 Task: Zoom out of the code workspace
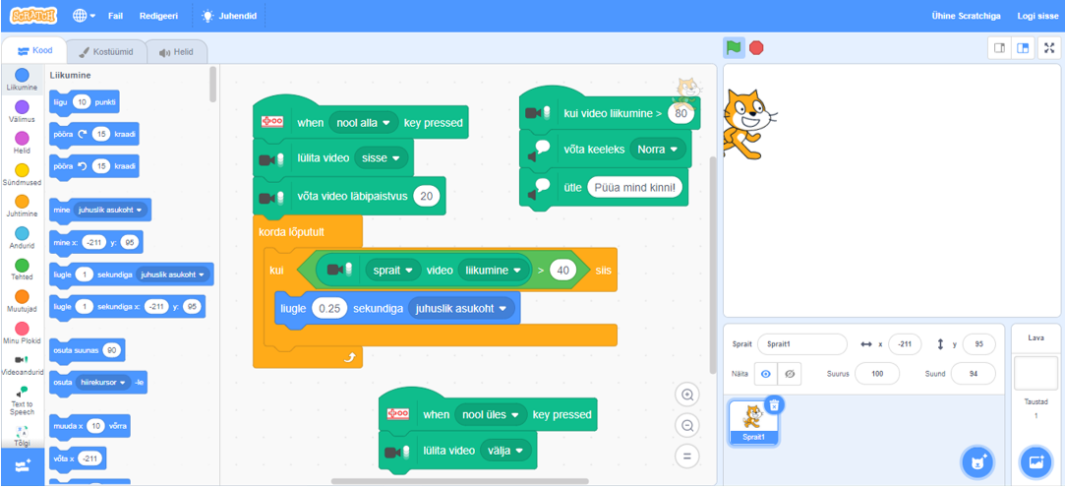pos(687,426)
